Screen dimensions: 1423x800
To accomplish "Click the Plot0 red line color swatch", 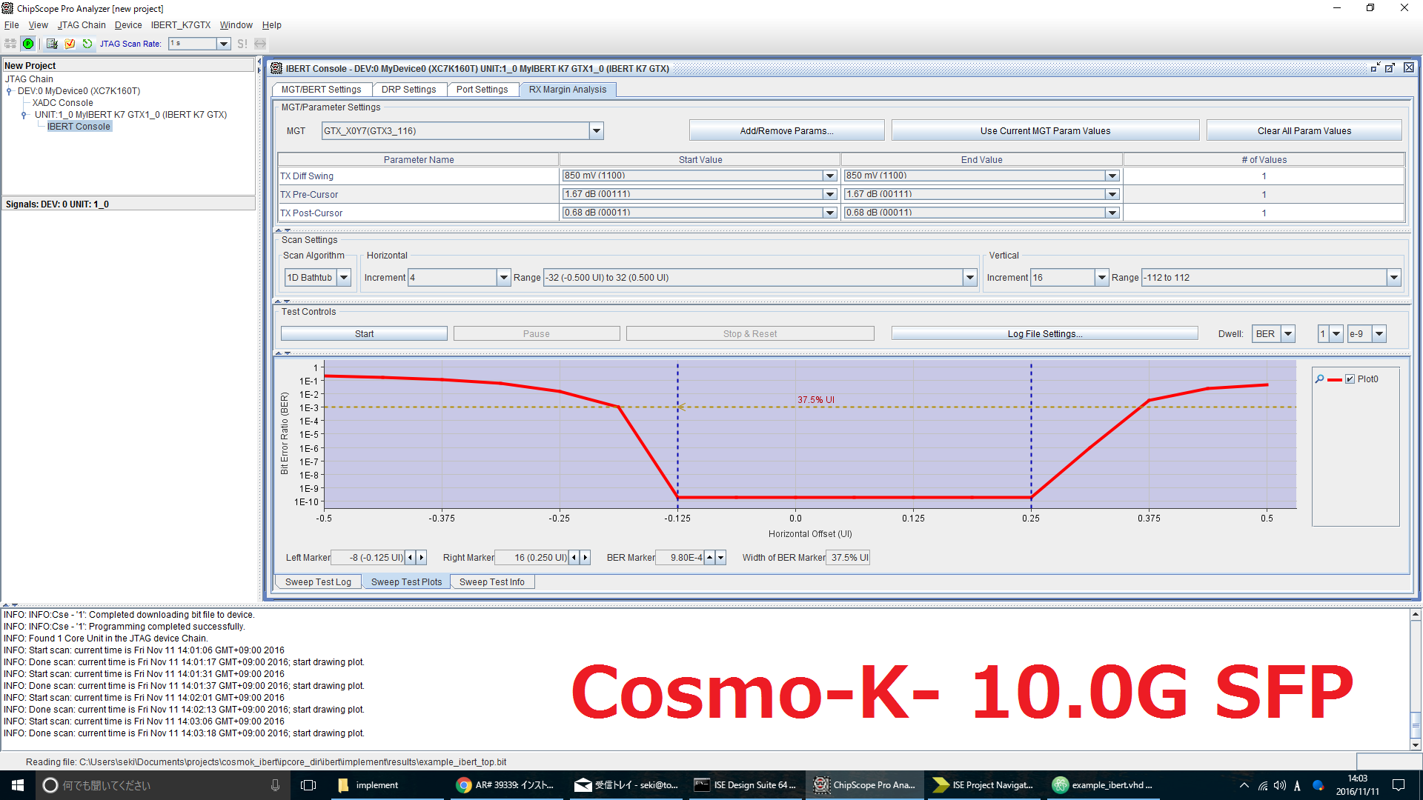I will point(1334,379).
